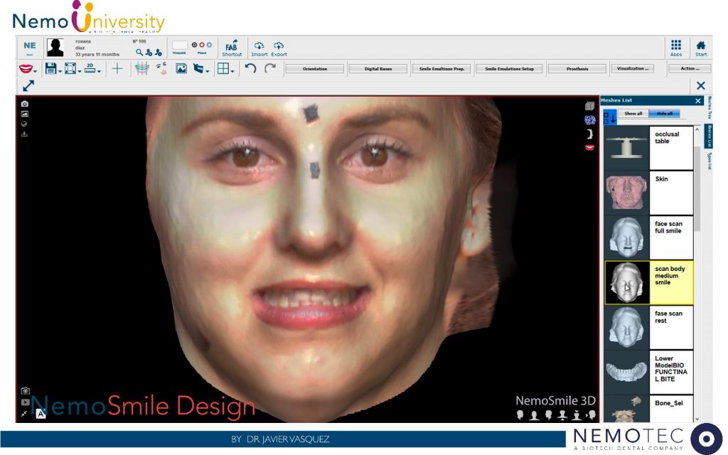Screen dimensions: 728x455
Task: Go to Start home icon
Action: pos(701,48)
